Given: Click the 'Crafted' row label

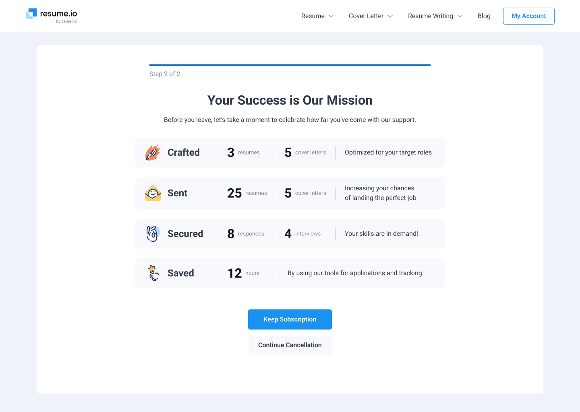Looking at the screenshot, I should click(184, 152).
